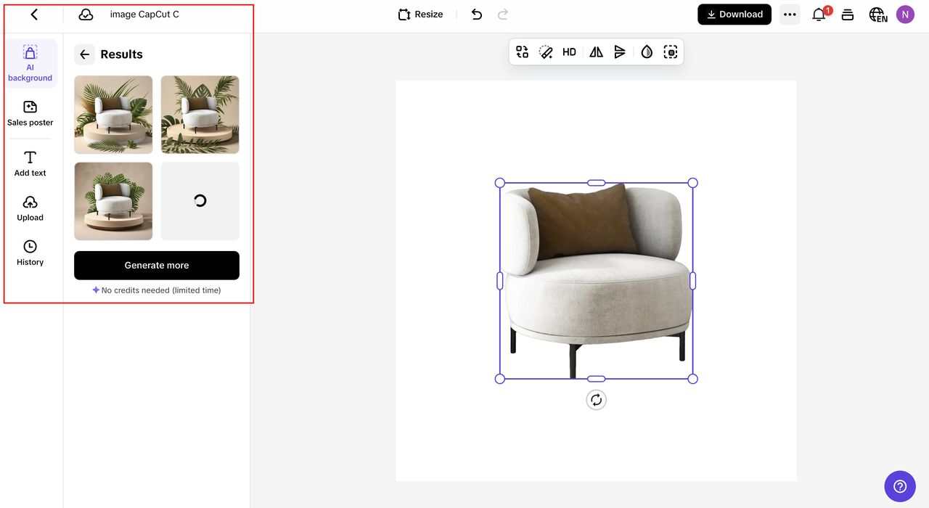Enable HD image upscaling
The width and height of the screenshot is (929, 508).
(x=569, y=52)
